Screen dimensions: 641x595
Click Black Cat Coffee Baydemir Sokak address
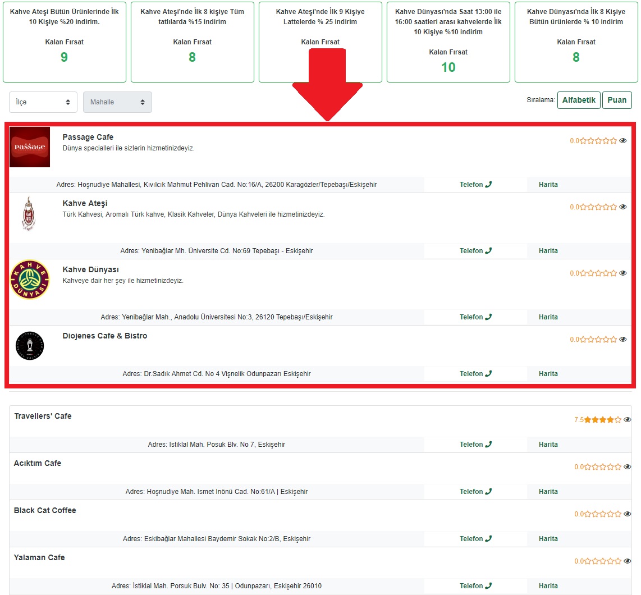pyautogui.click(x=217, y=539)
